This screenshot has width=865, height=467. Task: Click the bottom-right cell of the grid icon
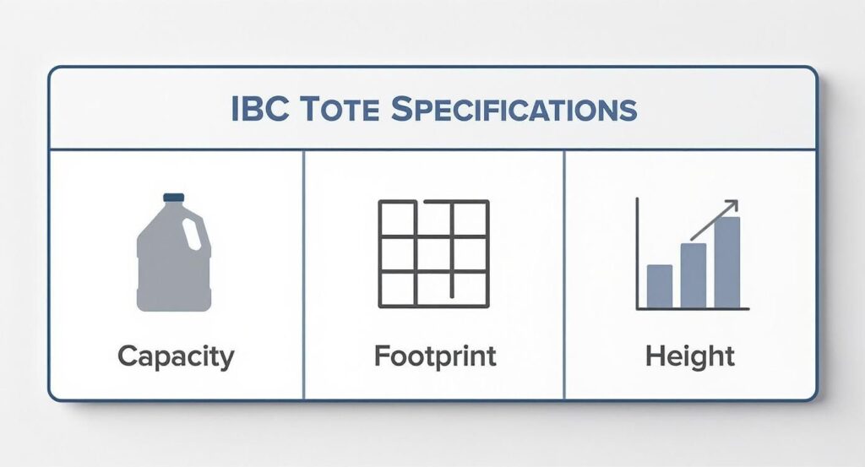[470, 288]
